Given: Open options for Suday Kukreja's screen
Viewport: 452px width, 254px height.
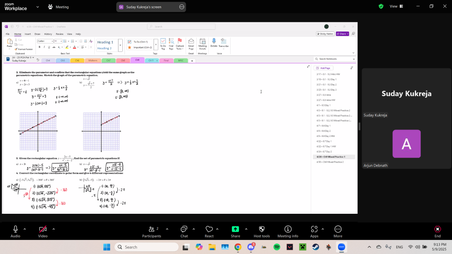Looking at the screenshot, I should tap(182, 7).
